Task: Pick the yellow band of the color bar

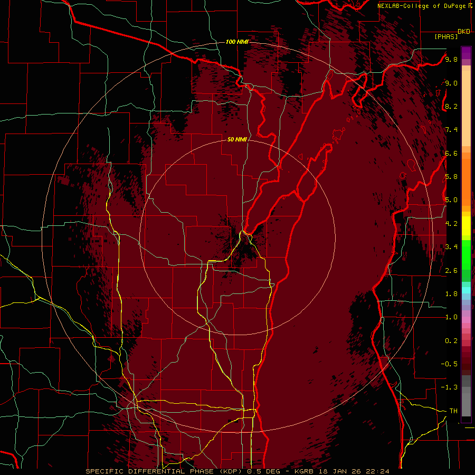Action: [x=466, y=226]
